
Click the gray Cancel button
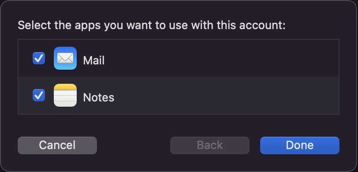pyautogui.click(x=57, y=146)
